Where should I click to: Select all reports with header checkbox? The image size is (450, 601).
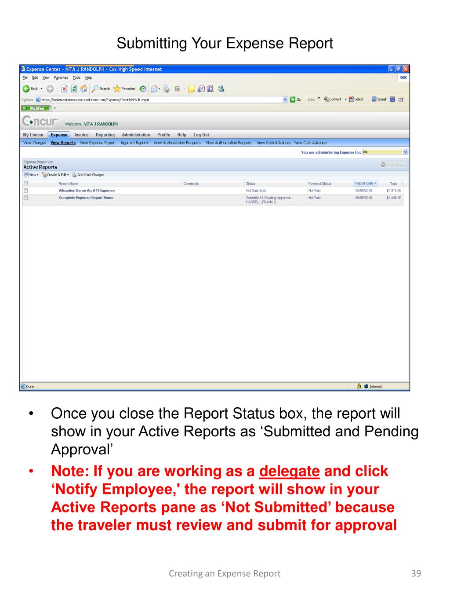pos(25,183)
